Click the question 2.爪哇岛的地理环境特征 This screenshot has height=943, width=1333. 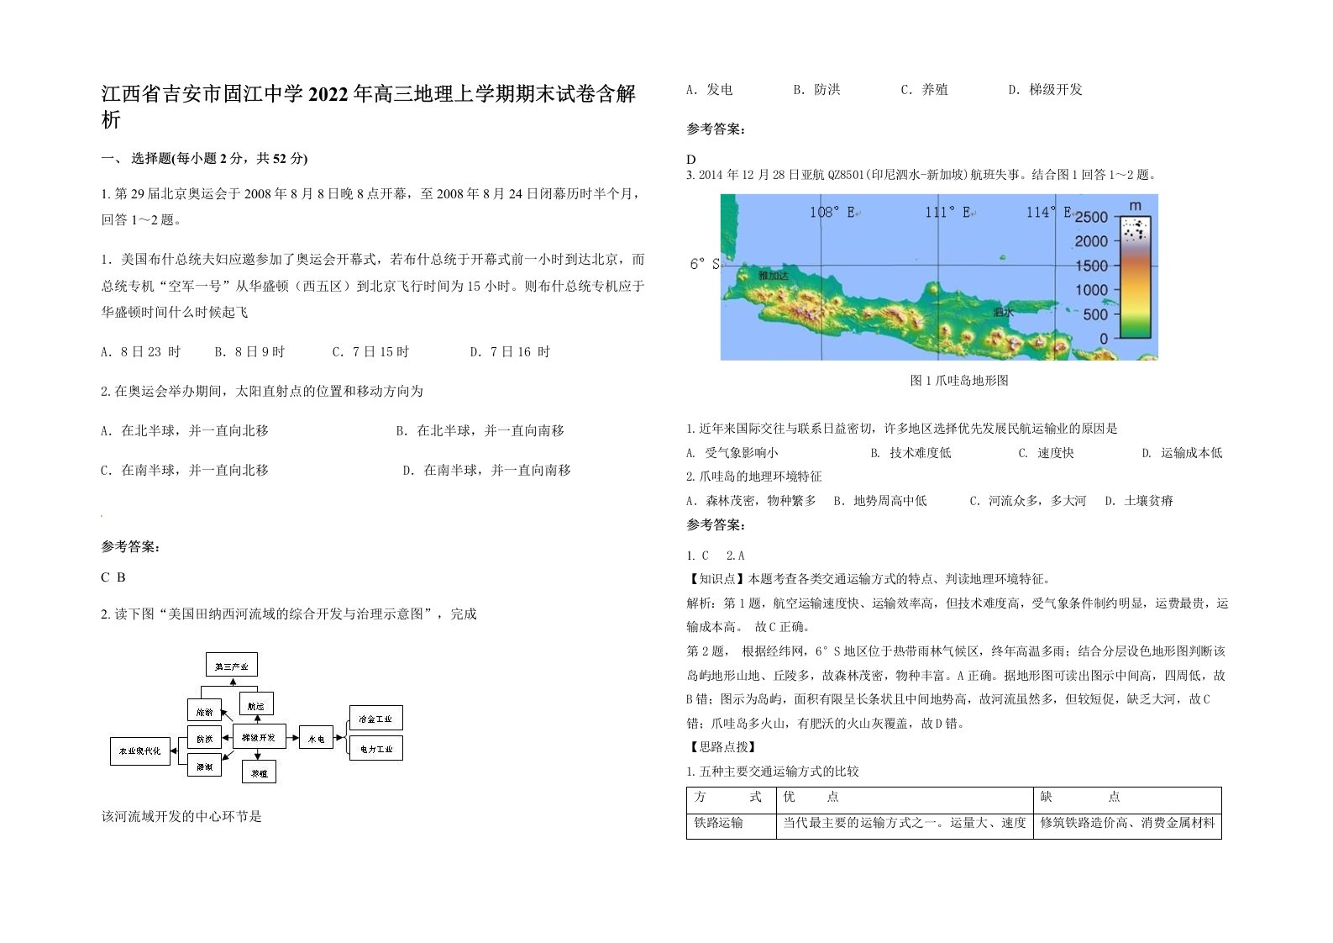[754, 477]
